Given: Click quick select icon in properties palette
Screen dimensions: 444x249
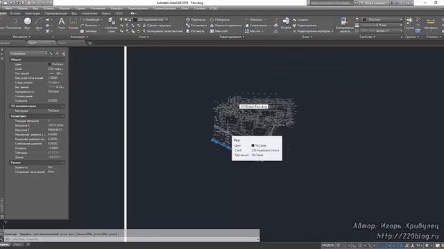Looking at the screenshot, I should [63, 53].
